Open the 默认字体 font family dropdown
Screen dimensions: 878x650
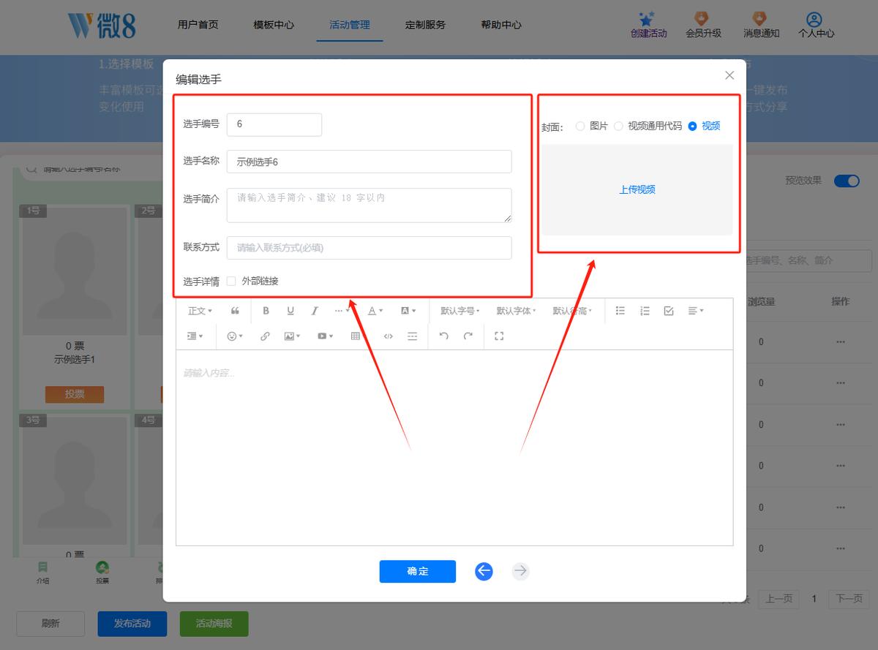pyautogui.click(x=516, y=311)
